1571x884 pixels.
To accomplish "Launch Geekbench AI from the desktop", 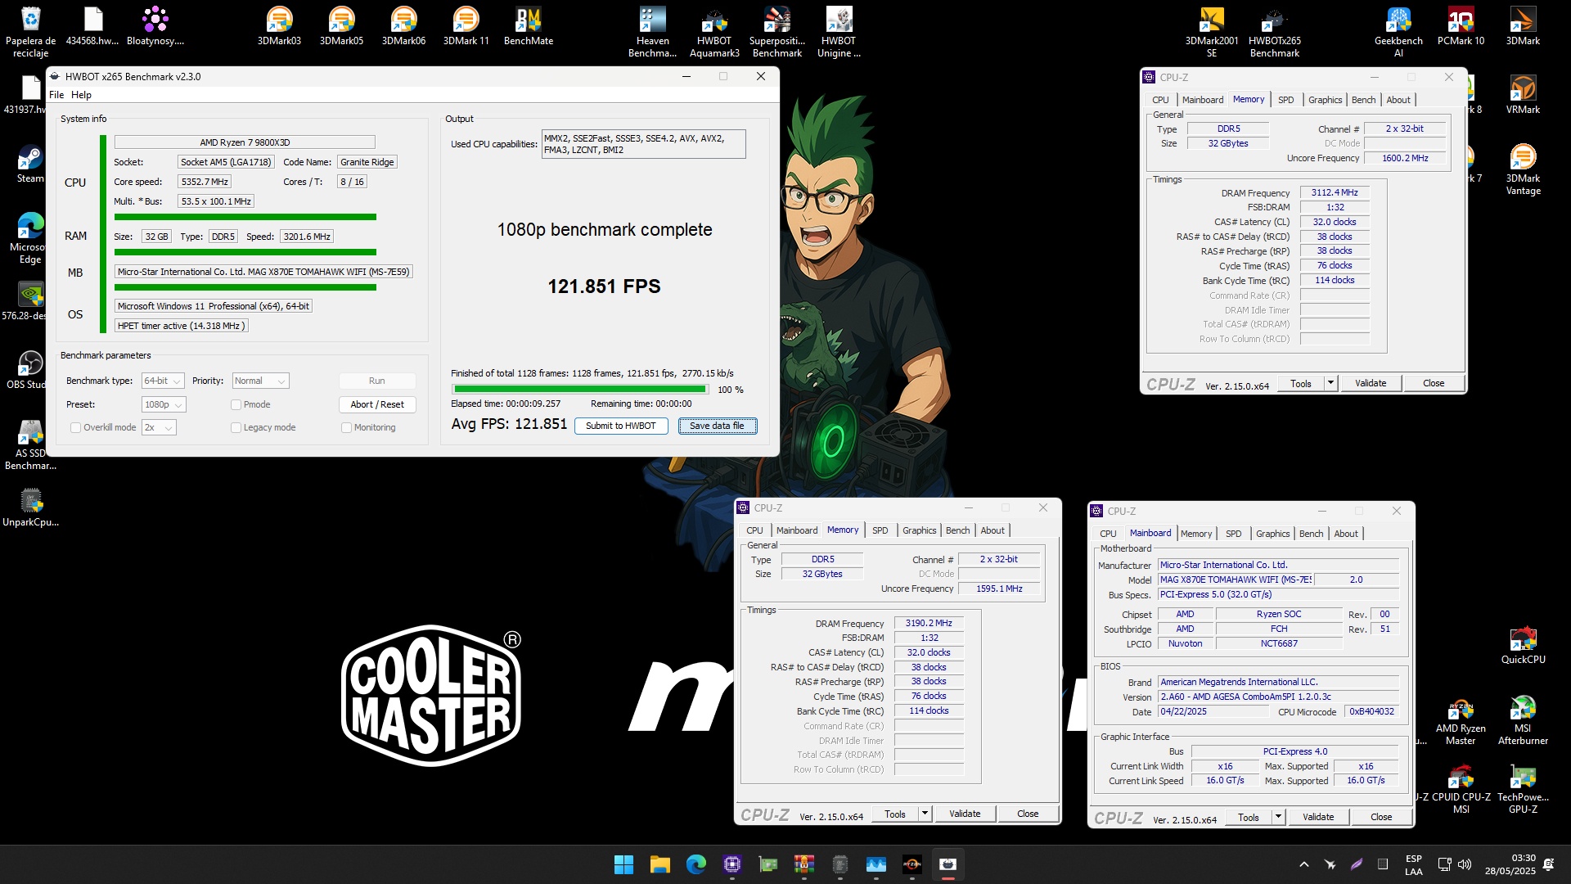I will pyautogui.click(x=1398, y=33).
